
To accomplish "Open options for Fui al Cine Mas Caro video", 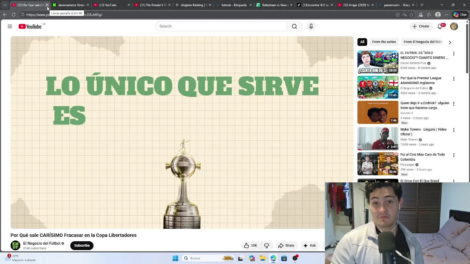I will point(454,155).
